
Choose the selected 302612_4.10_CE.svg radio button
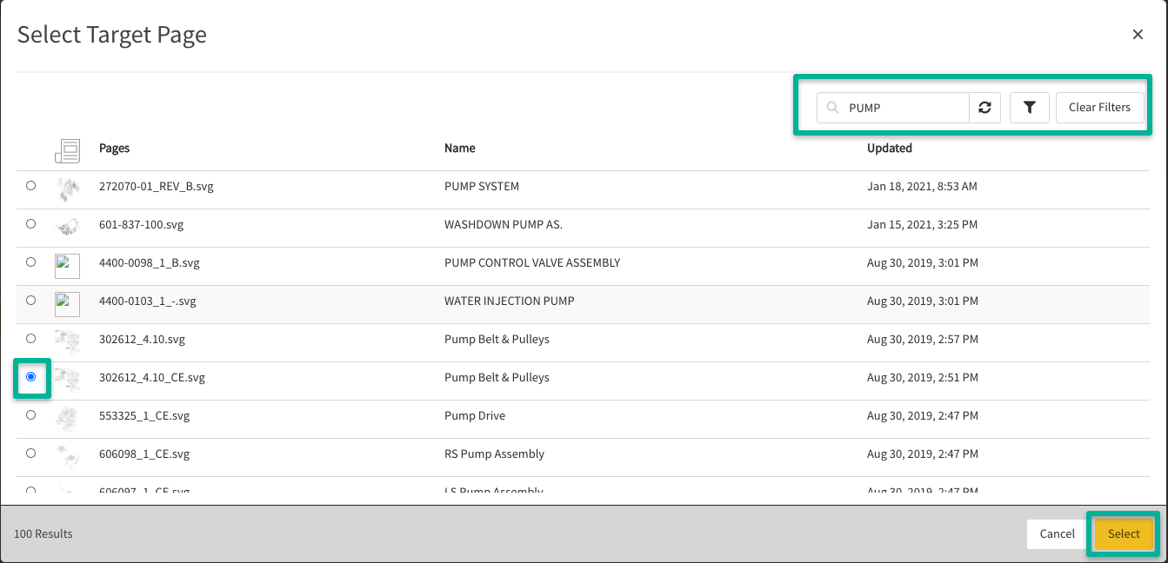[x=31, y=377]
